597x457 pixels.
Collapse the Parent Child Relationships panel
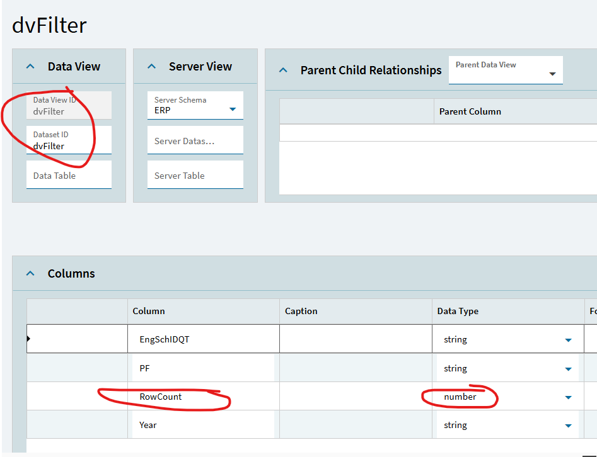[283, 71]
